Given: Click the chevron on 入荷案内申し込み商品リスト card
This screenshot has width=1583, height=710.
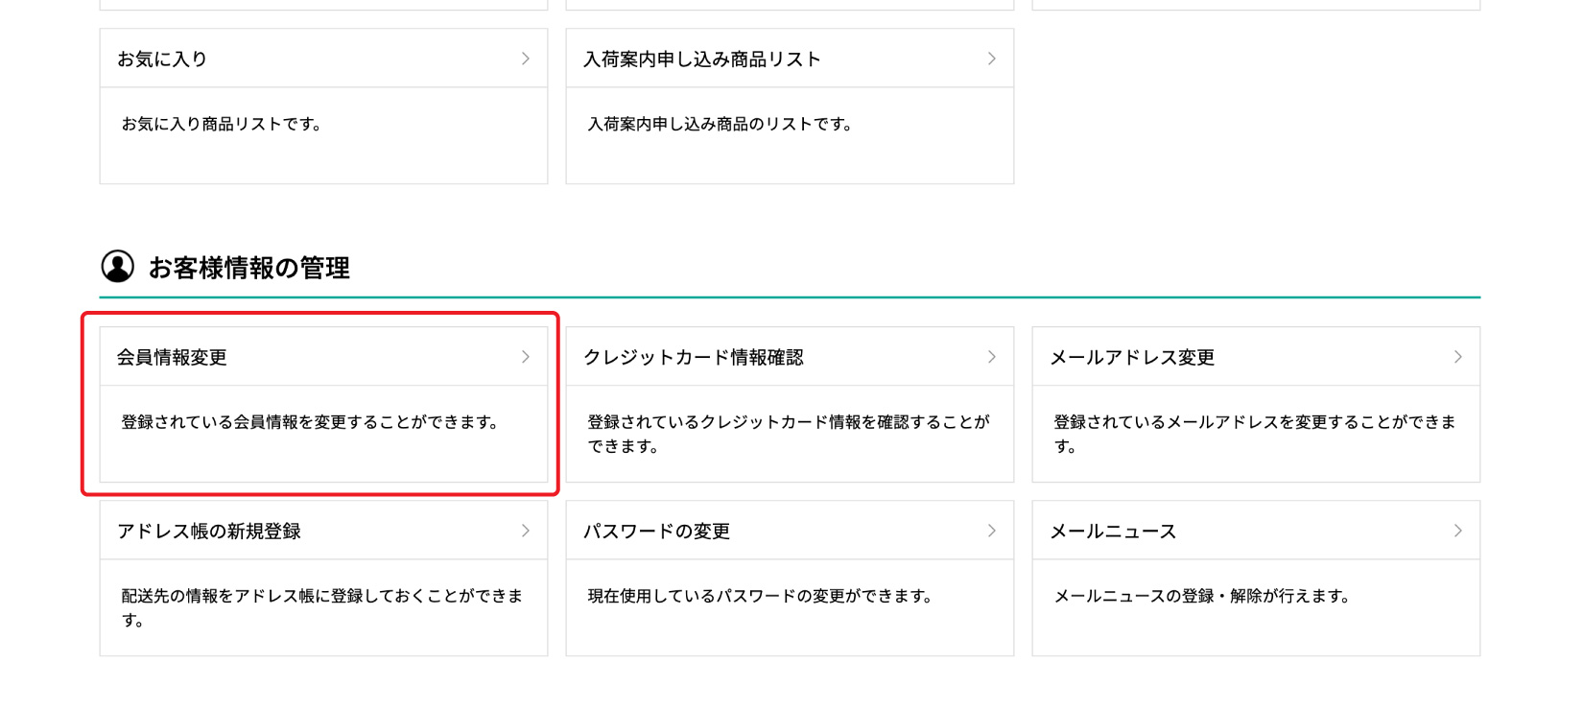Looking at the screenshot, I should click(x=992, y=58).
